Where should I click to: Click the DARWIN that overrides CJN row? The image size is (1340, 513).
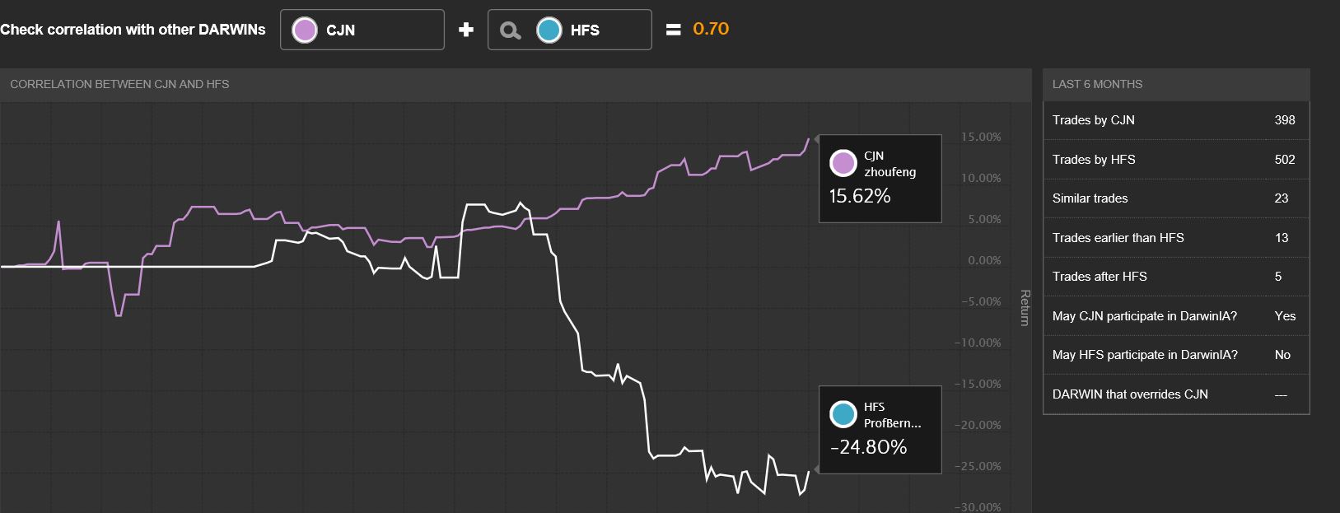point(1175,394)
